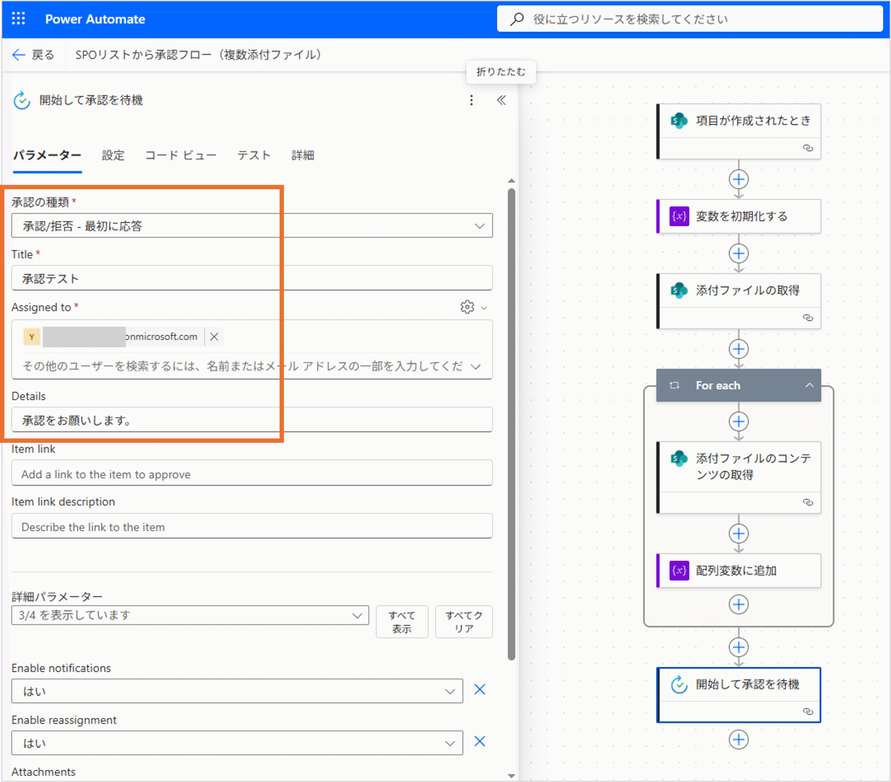
Task: Remove the assigned onmicrosoft.com user with the X
Action: [x=214, y=337]
